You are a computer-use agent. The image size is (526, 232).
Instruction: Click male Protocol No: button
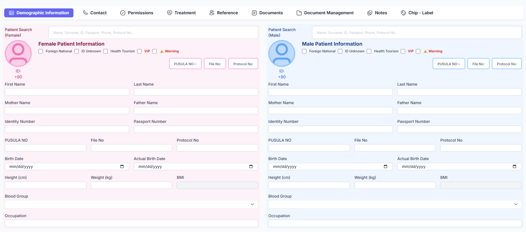tap(507, 64)
